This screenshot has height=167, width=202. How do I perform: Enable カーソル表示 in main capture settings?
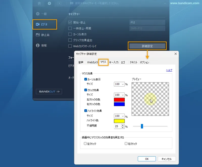[70, 34]
